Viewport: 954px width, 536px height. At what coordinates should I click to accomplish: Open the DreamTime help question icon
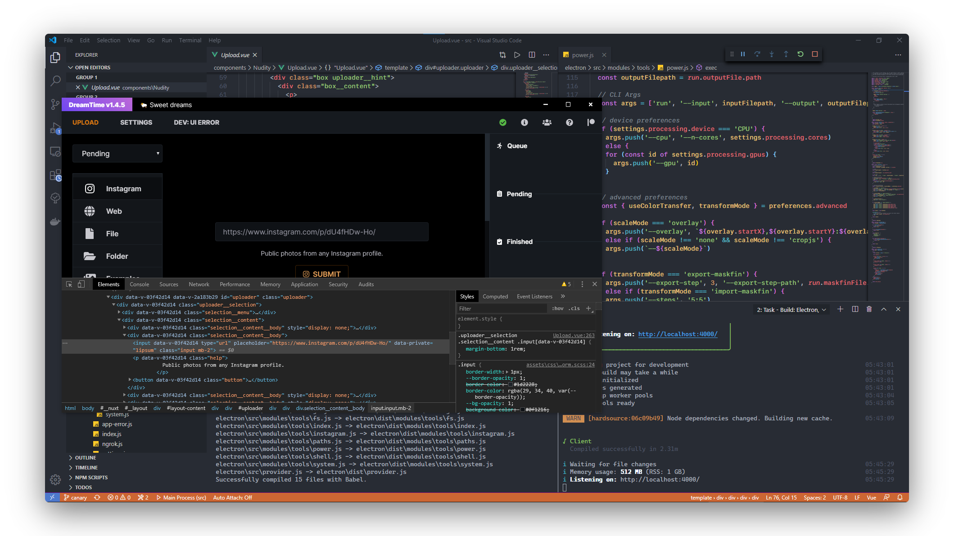[x=570, y=122]
